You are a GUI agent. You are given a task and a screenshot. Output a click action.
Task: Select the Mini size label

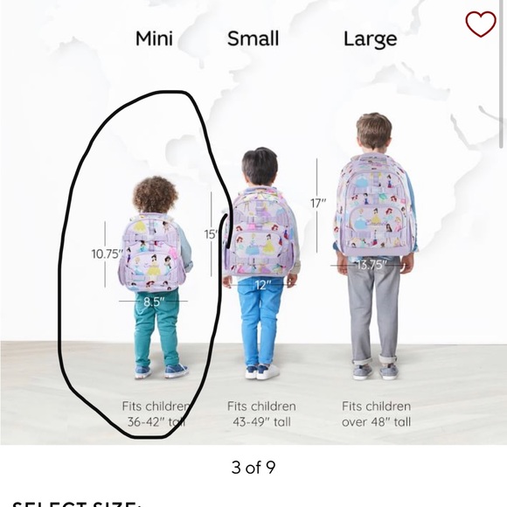154,38
